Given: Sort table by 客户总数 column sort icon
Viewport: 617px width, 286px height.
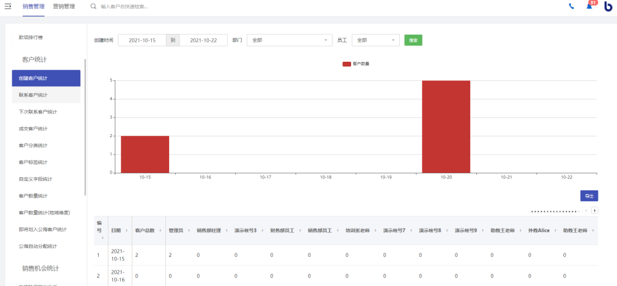Looking at the screenshot, I should click(x=160, y=230).
